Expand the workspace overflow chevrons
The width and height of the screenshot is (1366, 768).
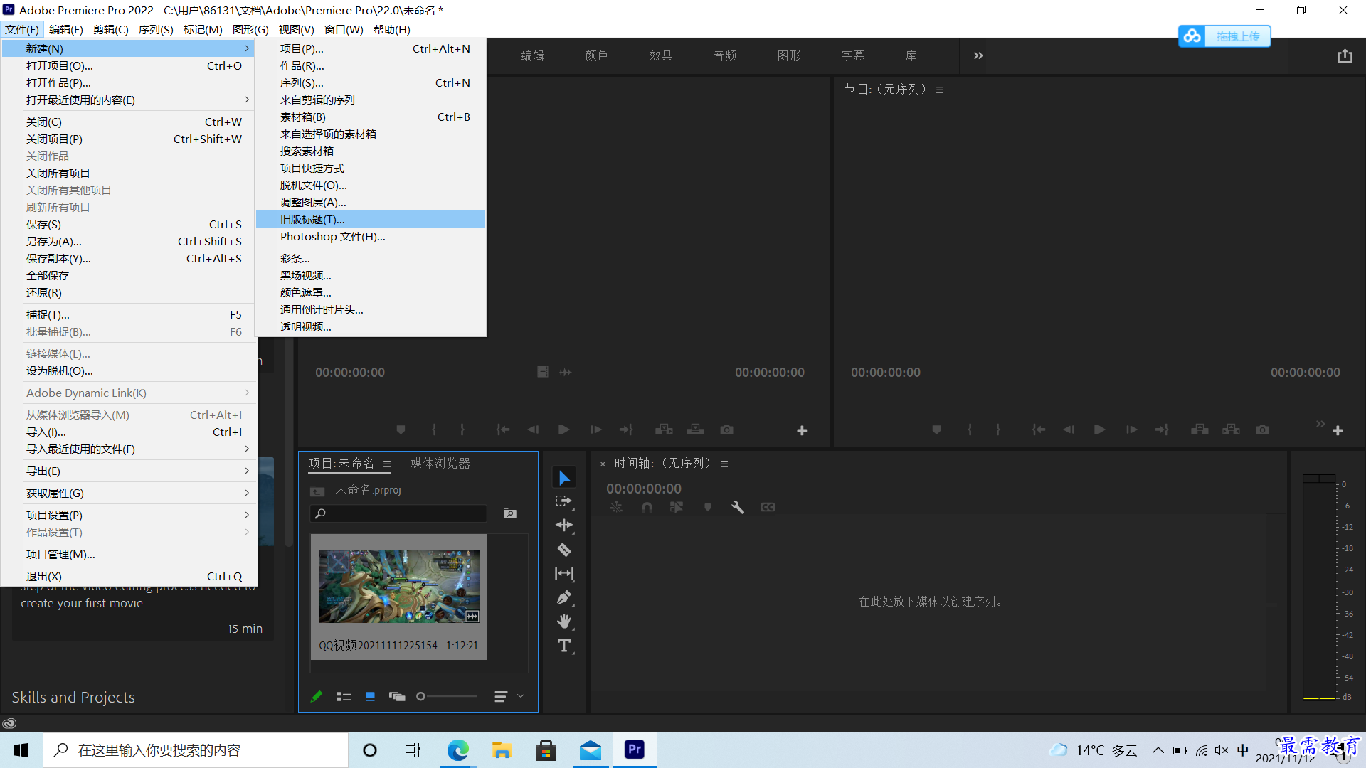[978, 55]
